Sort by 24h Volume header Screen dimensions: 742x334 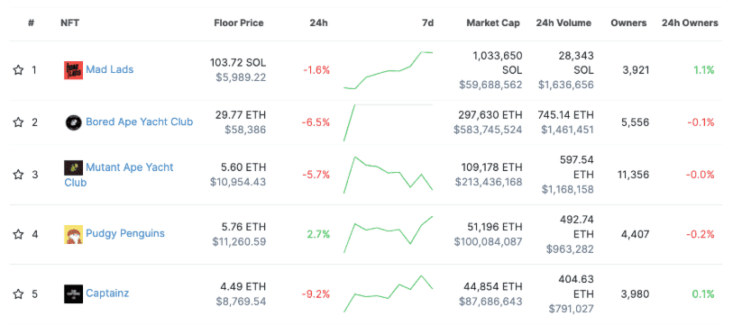[563, 23]
